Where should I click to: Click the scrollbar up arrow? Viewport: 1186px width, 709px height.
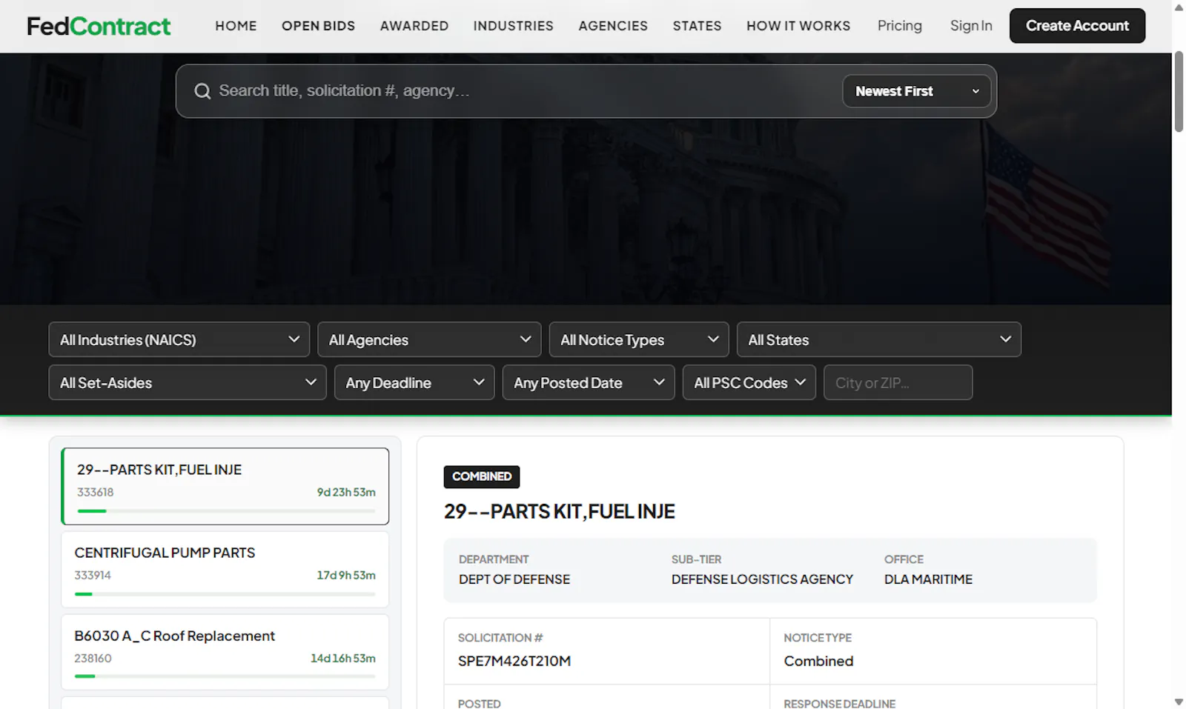[x=1179, y=7]
